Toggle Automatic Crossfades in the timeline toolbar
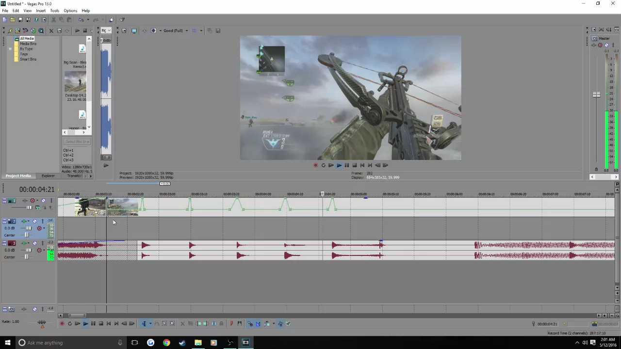The width and height of the screenshot is (621, 349). [x=258, y=324]
